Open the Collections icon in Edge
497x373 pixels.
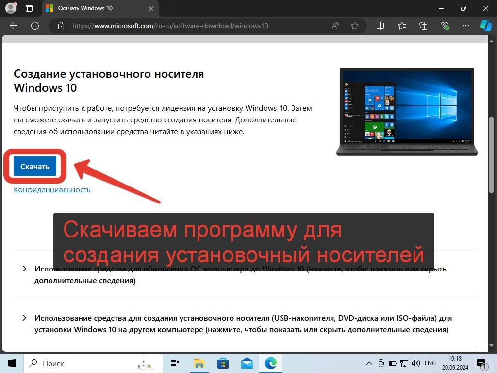pyautogui.click(x=423, y=26)
